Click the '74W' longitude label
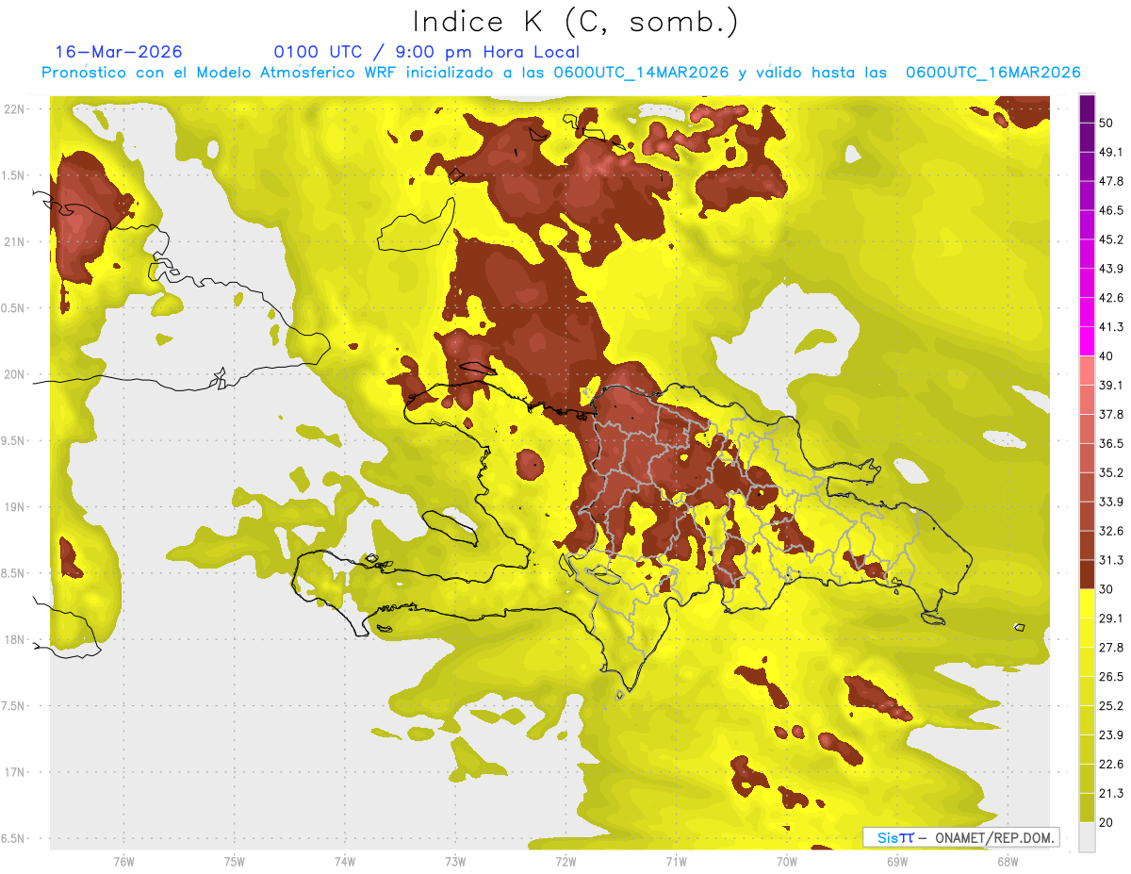The height and width of the screenshot is (874, 1131). (345, 862)
